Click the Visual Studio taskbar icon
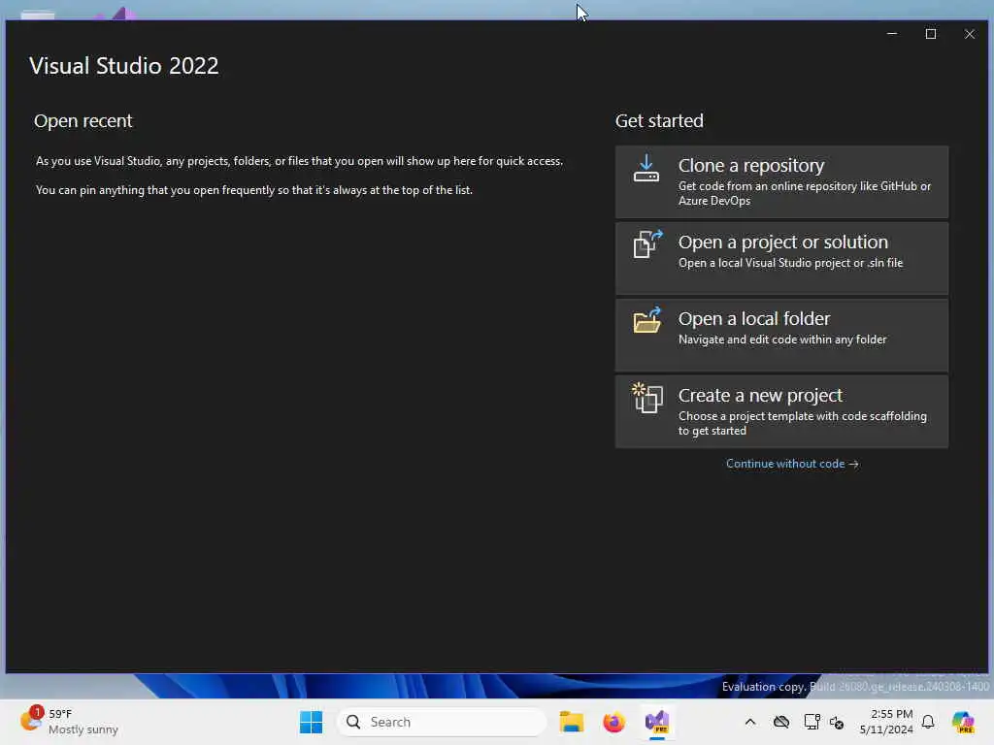This screenshot has width=994, height=745. (x=657, y=722)
